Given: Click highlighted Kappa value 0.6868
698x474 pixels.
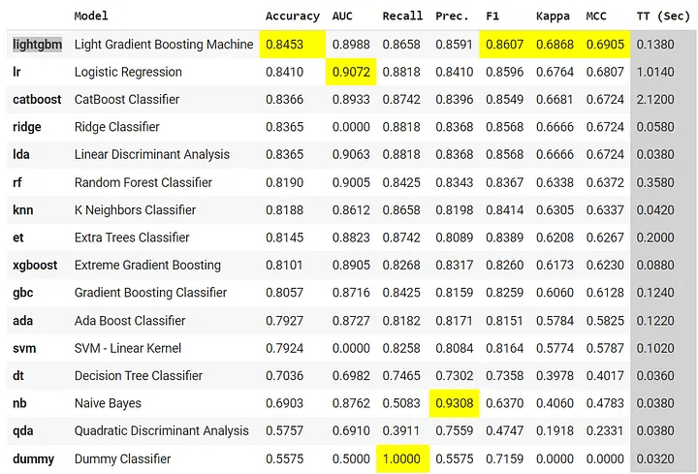Looking at the screenshot, I should click(555, 45).
